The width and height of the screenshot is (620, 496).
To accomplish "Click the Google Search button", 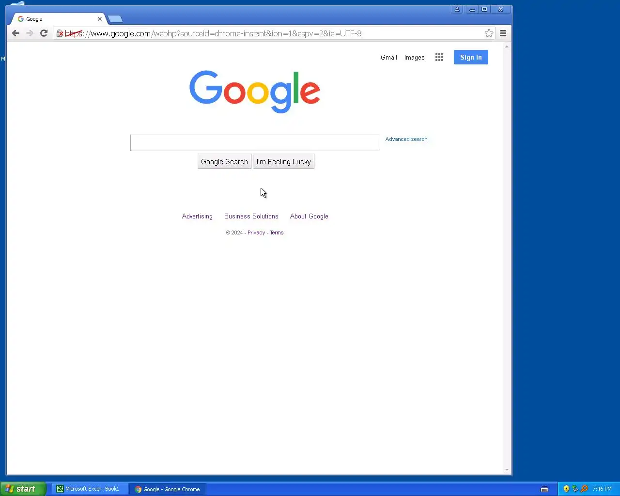I will point(224,162).
